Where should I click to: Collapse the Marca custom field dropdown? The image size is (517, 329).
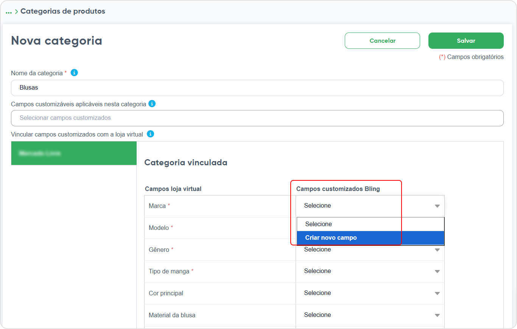coord(370,206)
